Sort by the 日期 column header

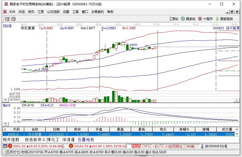pyautogui.click(x=56, y=129)
